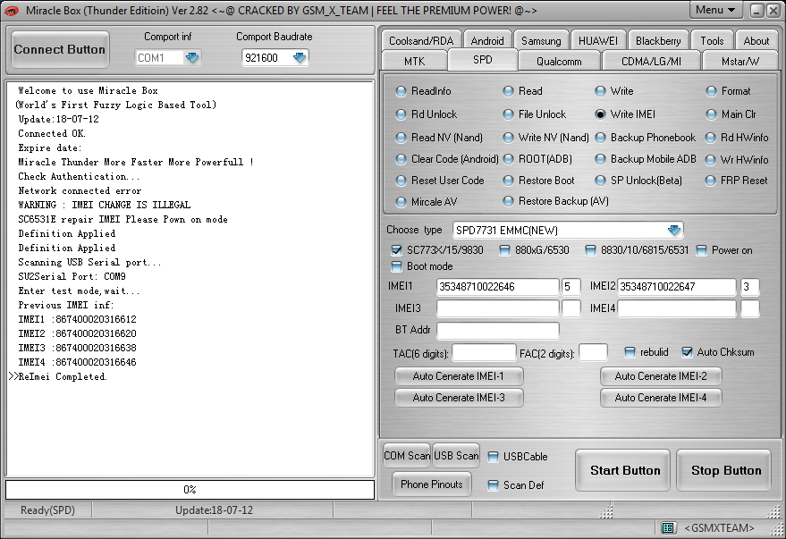This screenshot has width=786, height=539.
Task: Switch to the Blackberry tab
Action: coord(658,40)
